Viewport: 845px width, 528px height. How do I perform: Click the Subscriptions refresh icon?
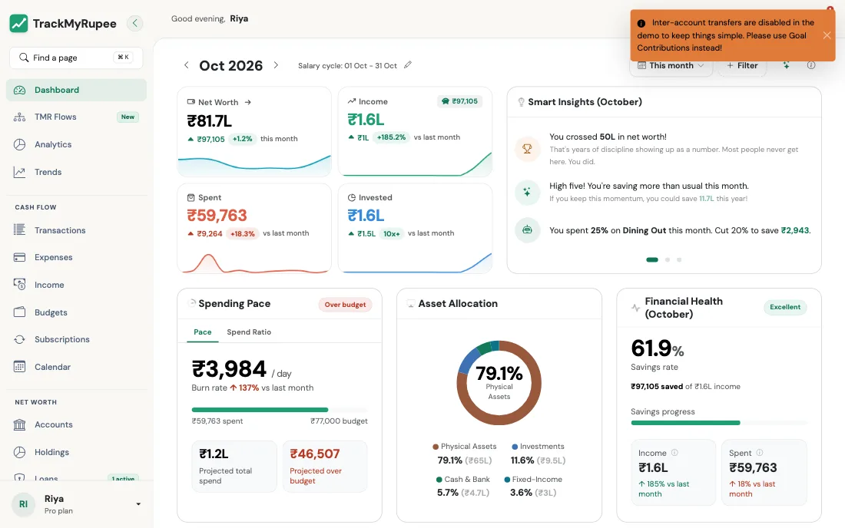coord(19,340)
